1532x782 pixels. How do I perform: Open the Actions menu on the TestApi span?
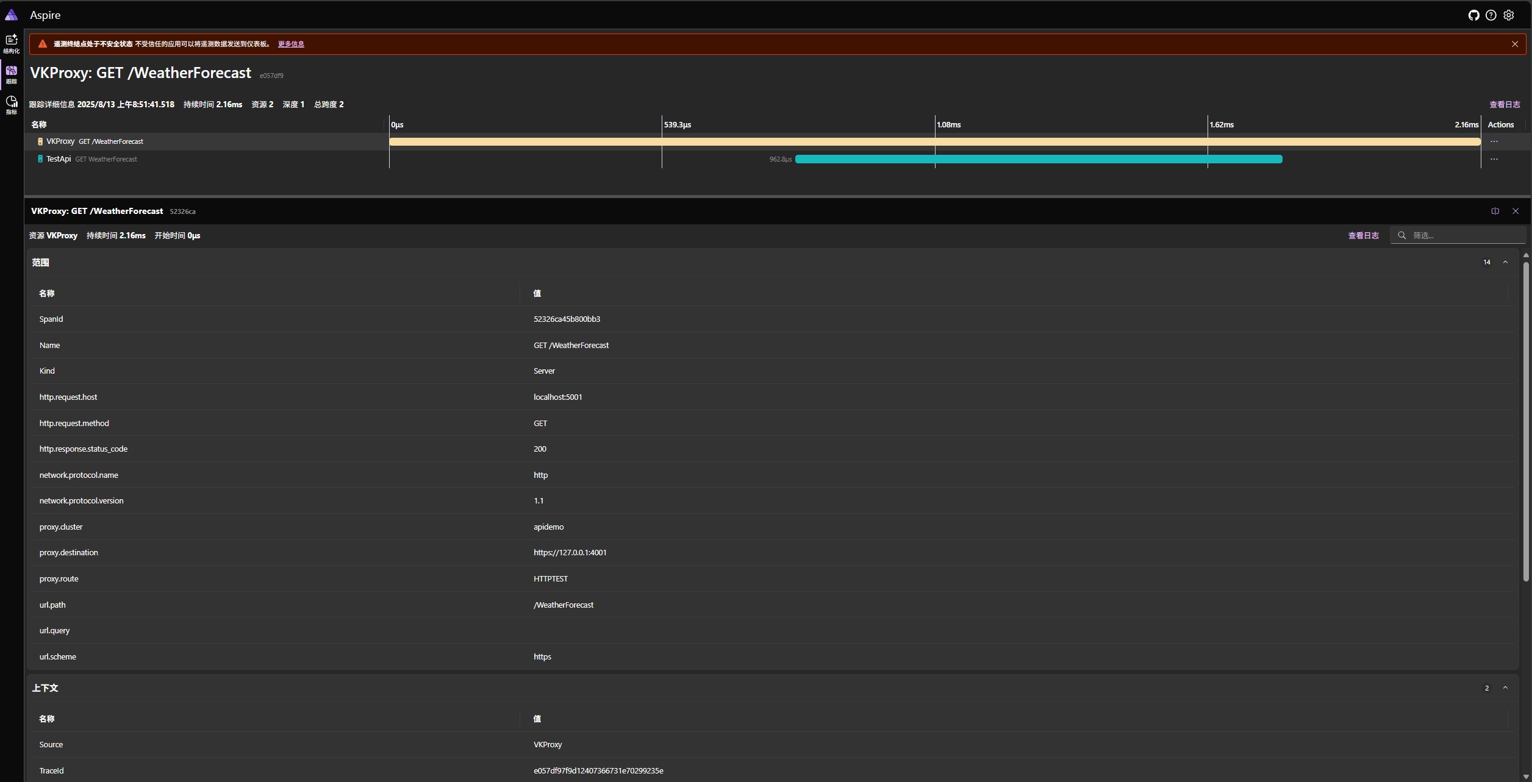click(x=1494, y=158)
